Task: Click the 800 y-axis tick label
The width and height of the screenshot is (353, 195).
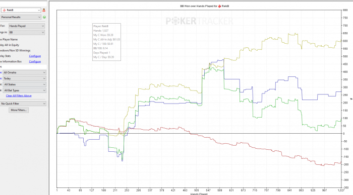Action: click(345, 10)
